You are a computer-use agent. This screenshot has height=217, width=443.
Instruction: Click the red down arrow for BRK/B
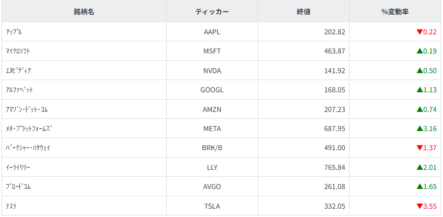point(419,148)
